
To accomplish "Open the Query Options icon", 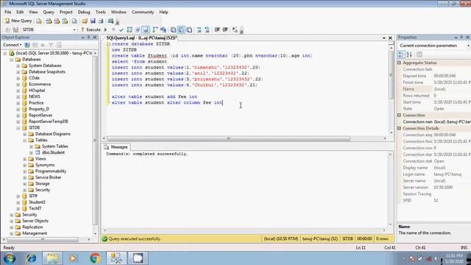I will point(138,29).
